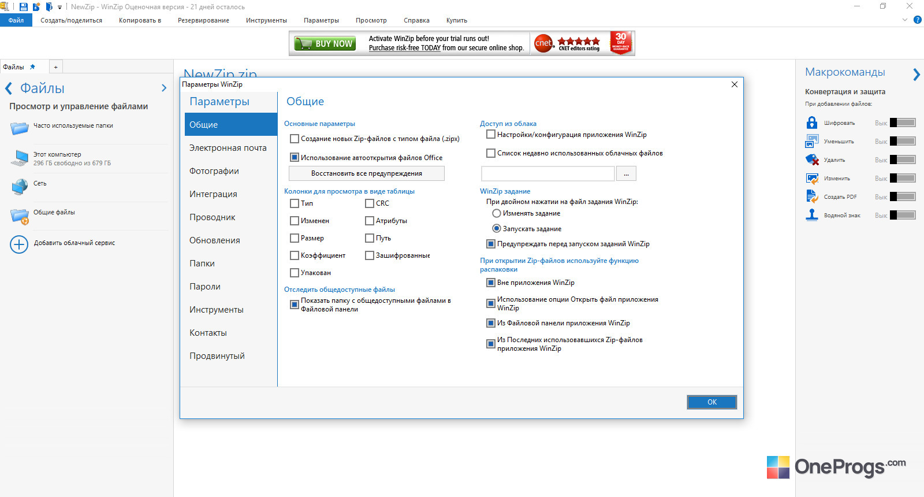The height and width of the screenshot is (497, 924).
Task: Add a new tab with plus button
Action: click(x=55, y=67)
